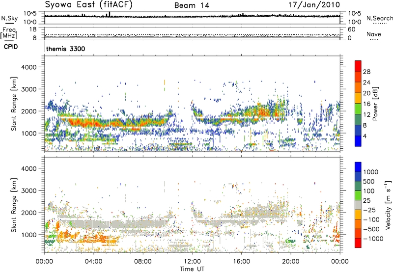The height and width of the screenshot is (272, 393).
Task: Click the "4000" tick in the velocity panel
Action: (x=29, y=168)
